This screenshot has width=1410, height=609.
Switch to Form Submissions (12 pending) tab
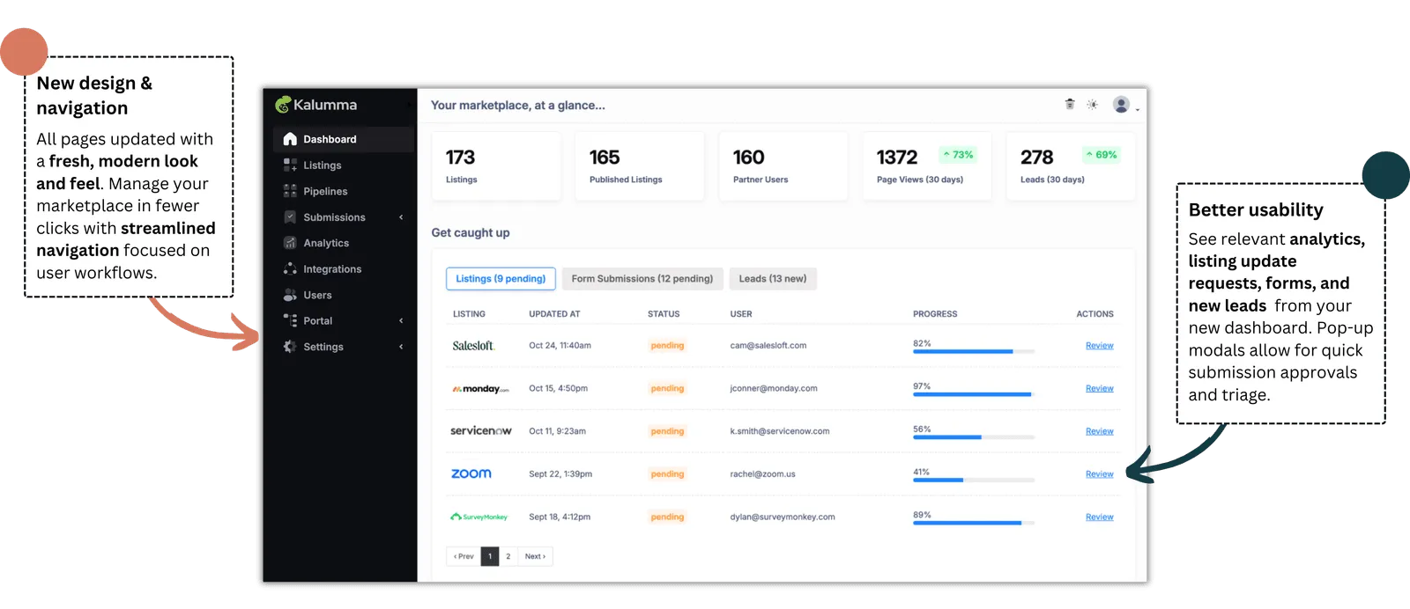pyautogui.click(x=642, y=279)
